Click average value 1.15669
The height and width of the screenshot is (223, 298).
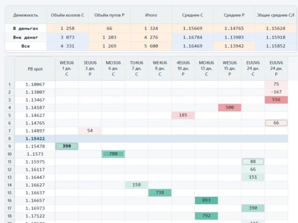(x=193, y=28)
